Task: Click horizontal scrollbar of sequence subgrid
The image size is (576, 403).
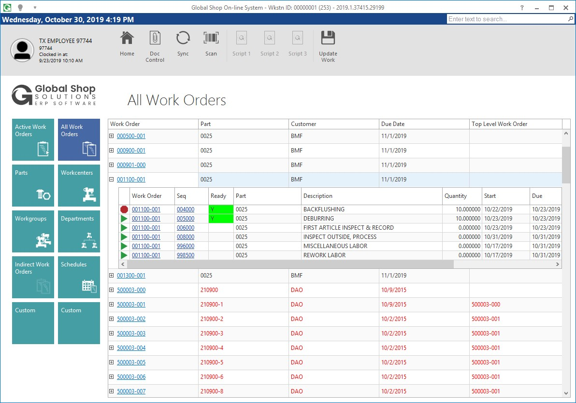Action: (290, 264)
